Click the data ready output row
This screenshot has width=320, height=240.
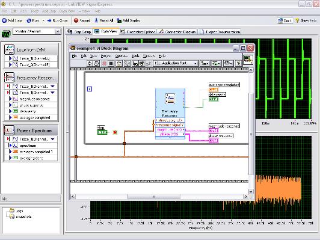click(31, 111)
